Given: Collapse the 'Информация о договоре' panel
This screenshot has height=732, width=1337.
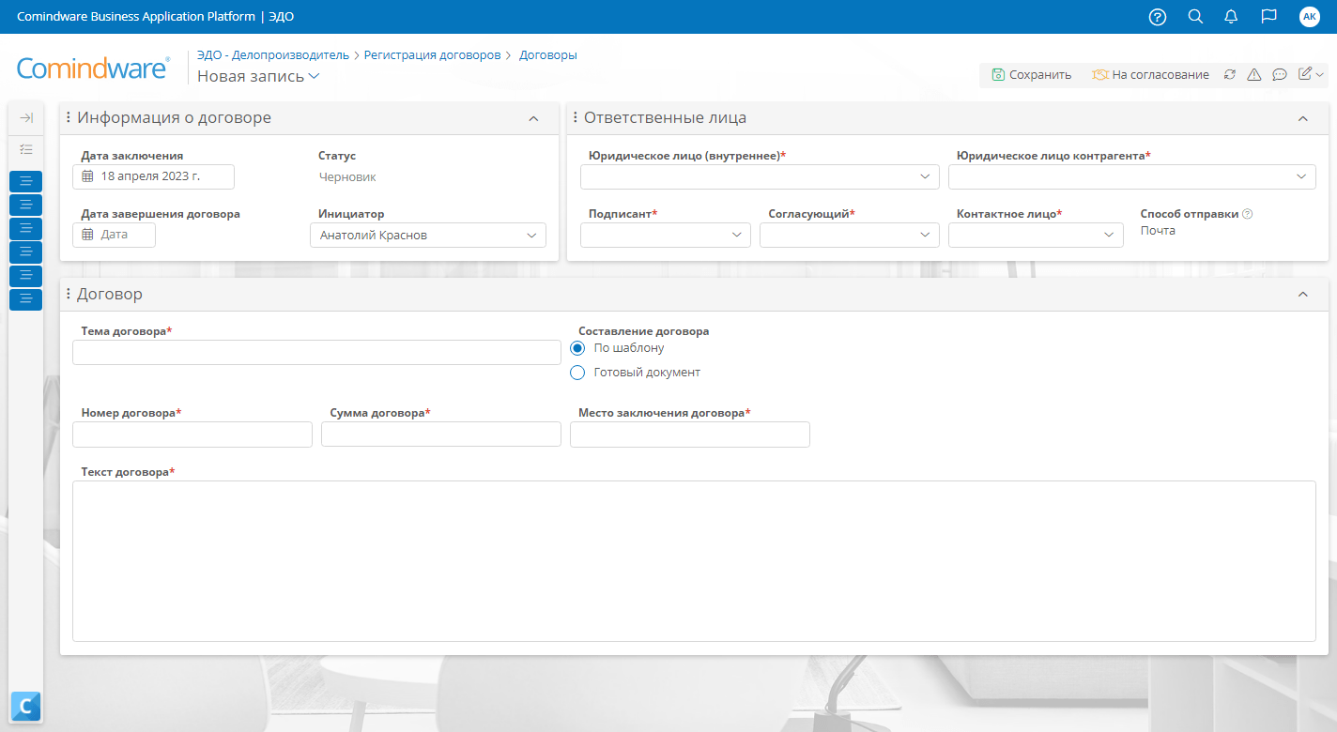Looking at the screenshot, I should pos(533,118).
